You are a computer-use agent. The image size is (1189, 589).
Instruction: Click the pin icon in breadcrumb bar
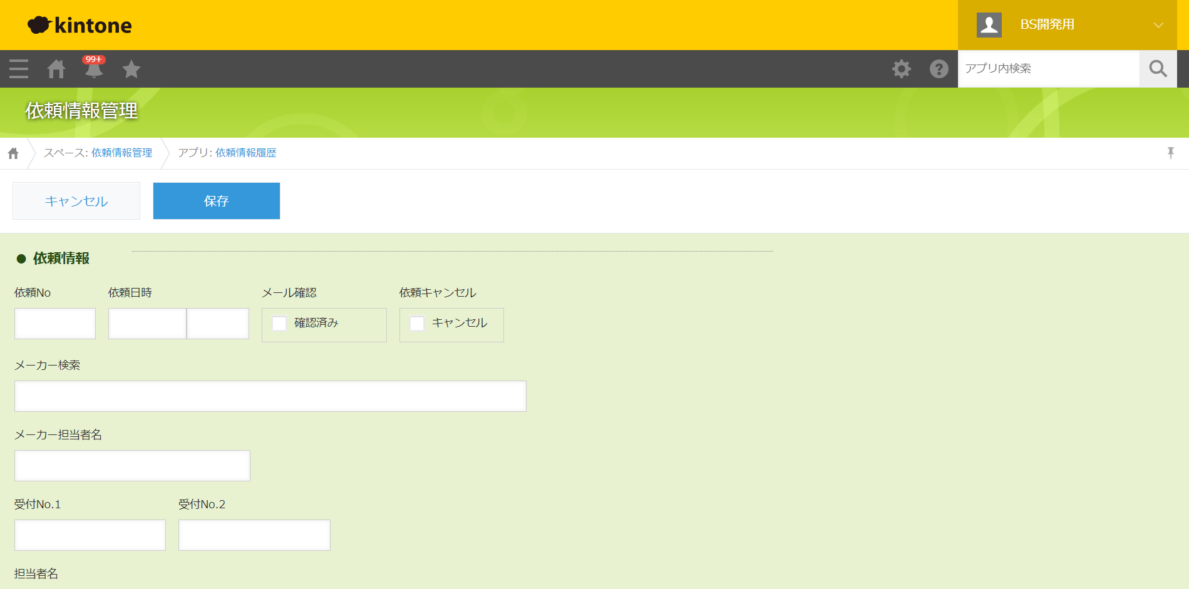pos(1170,153)
